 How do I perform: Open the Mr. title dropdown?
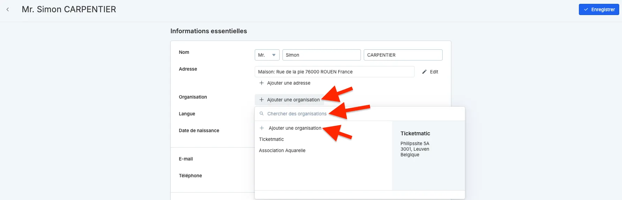(x=267, y=55)
